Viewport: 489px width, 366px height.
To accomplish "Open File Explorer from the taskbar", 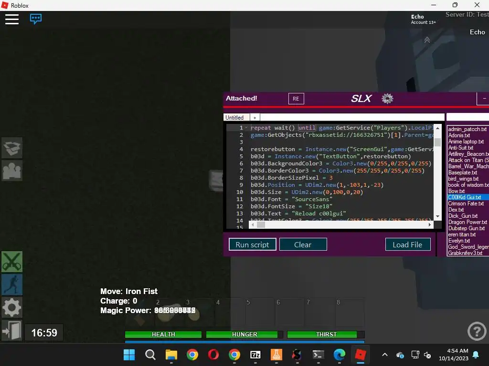I will click(171, 355).
